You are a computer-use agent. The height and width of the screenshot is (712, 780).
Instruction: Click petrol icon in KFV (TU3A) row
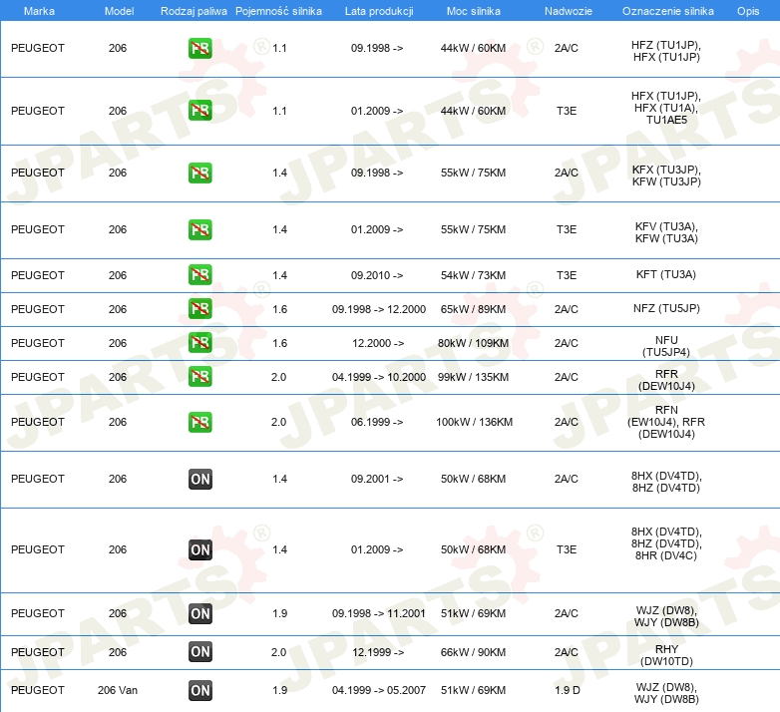199,229
